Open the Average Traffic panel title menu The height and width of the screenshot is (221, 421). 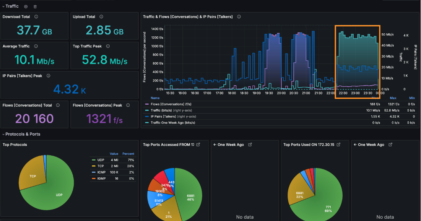point(16,46)
